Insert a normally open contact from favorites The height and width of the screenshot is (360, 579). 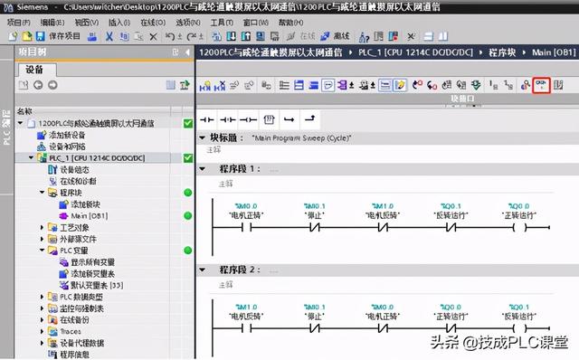[x=206, y=119]
